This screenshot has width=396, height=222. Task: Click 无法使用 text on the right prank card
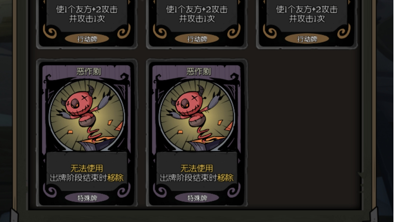197,168
